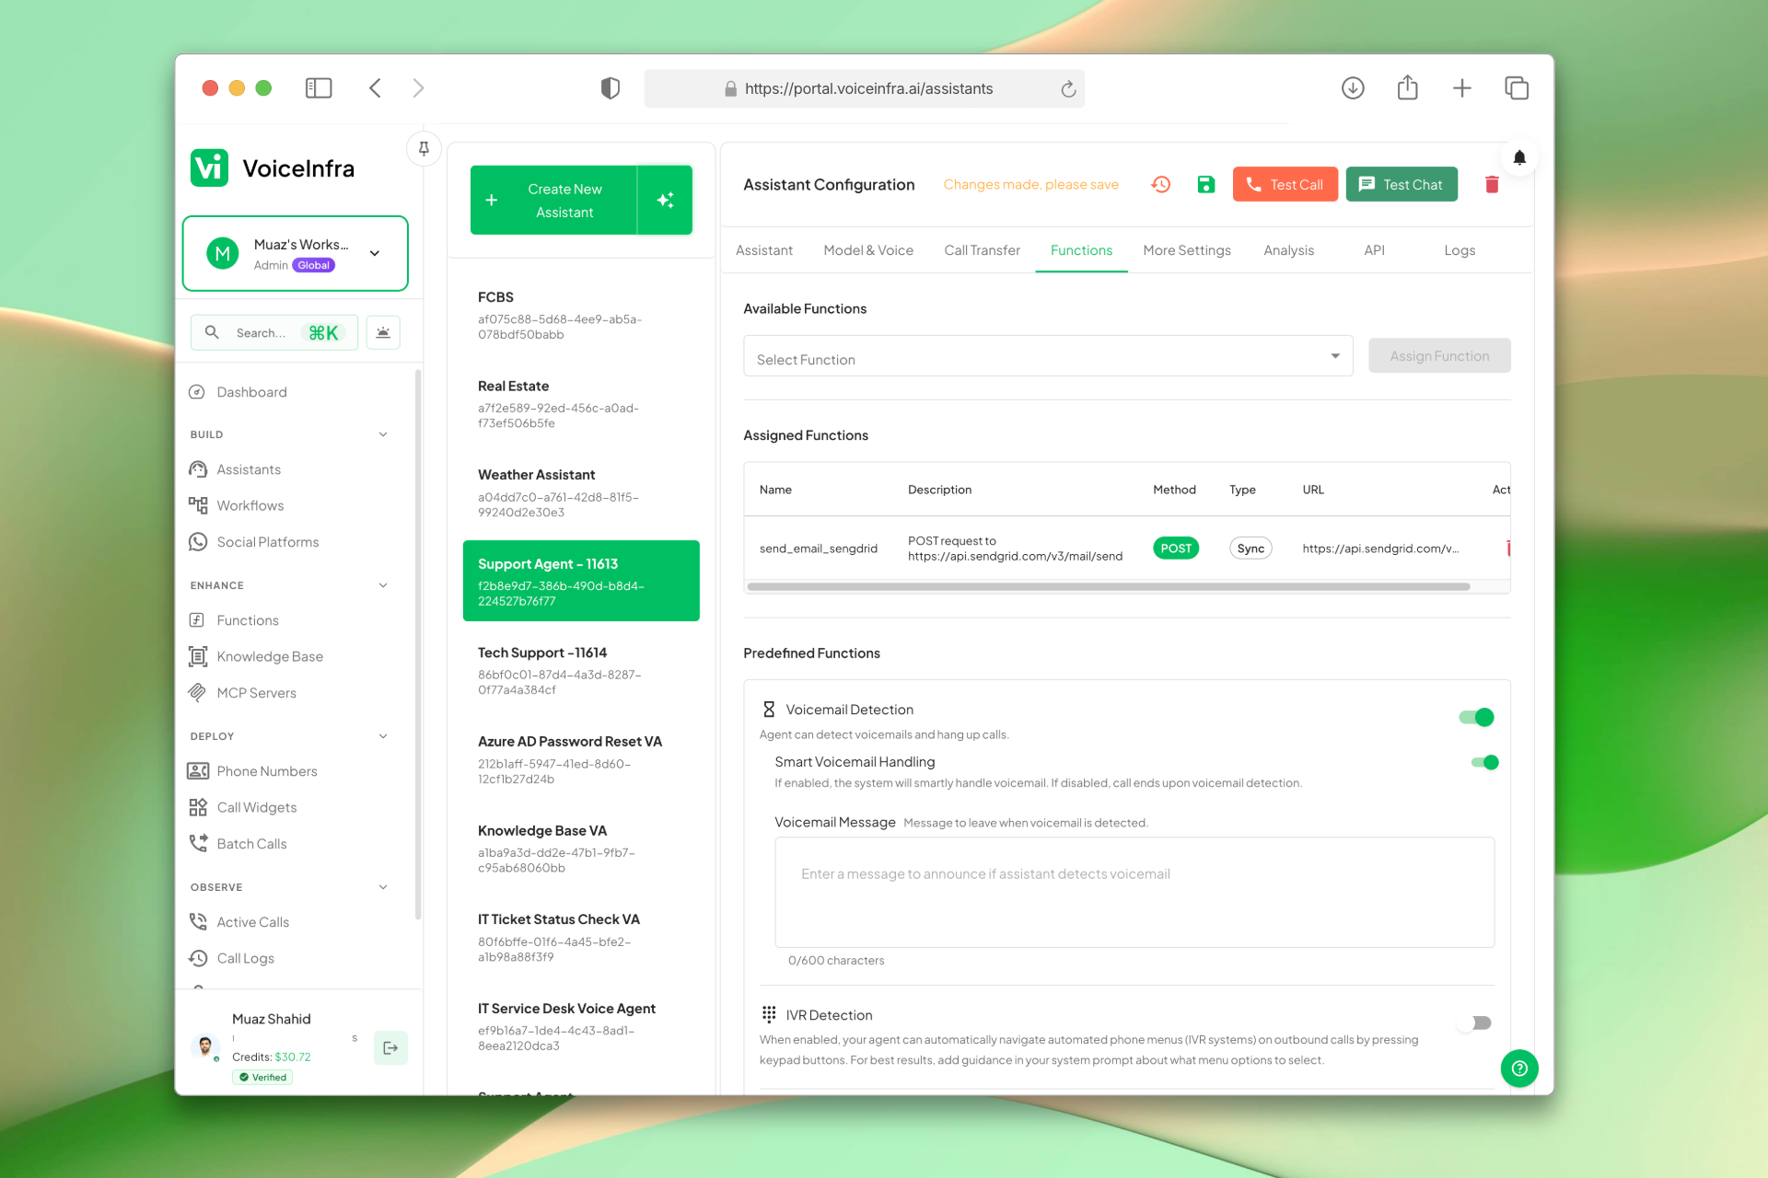This screenshot has height=1178, width=1768.
Task: Open Knowledge Base in the sidebar
Action: (270, 656)
